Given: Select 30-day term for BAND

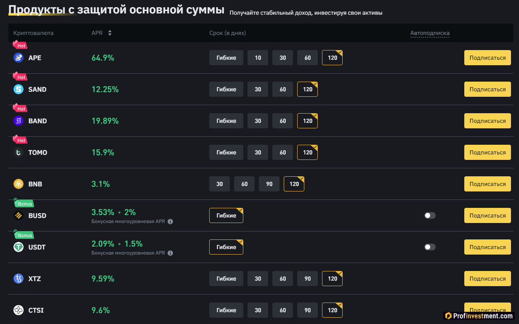Looking at the screenshot, I should coord(258,121).
